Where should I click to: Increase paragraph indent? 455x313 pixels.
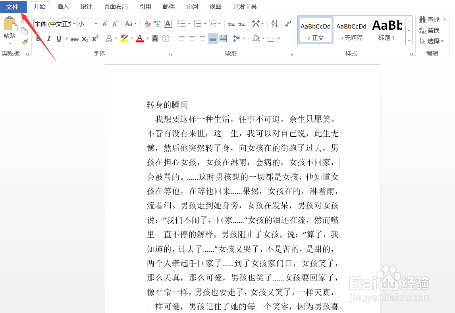[x=242, y=24]
